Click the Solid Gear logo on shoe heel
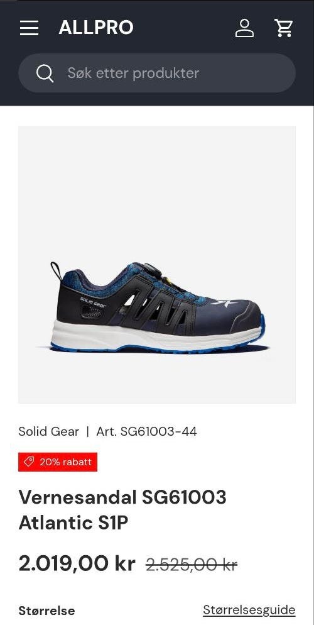This screenshot has height=625, width=314. click(93, 302)
